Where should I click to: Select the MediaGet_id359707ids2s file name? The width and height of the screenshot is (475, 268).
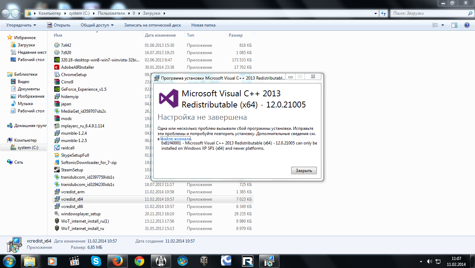click(x=83, y=111)
